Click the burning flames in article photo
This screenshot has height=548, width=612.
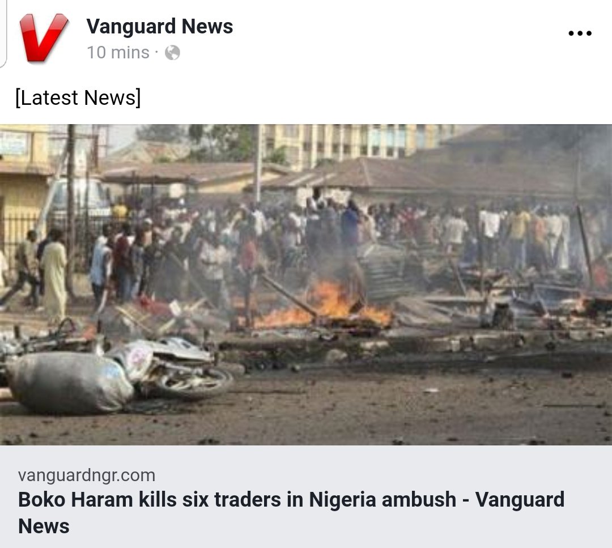tap(324, 305)
